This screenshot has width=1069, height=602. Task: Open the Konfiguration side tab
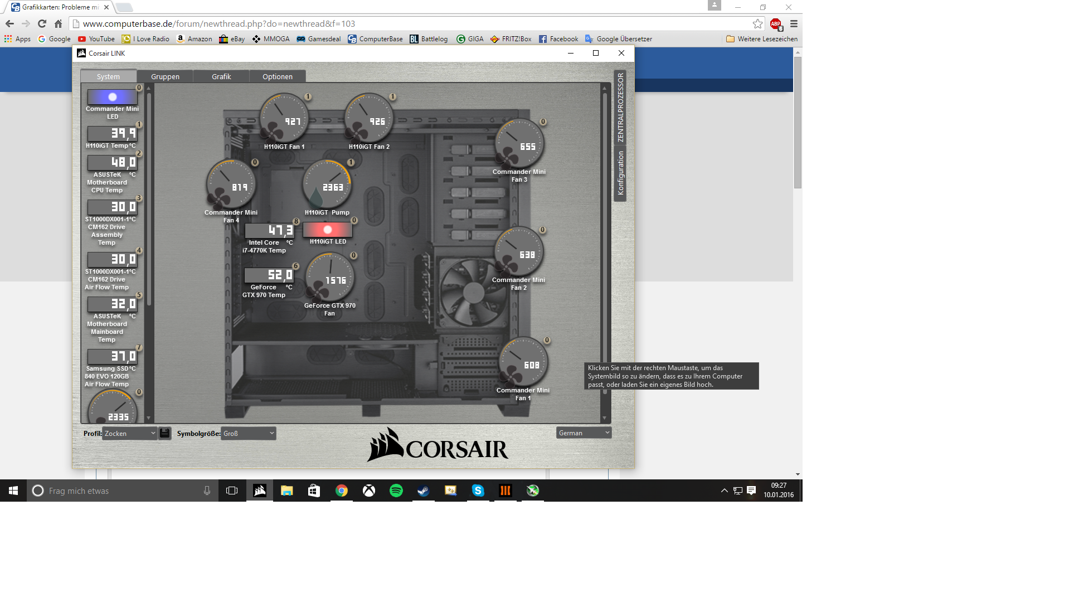point(620,173)
